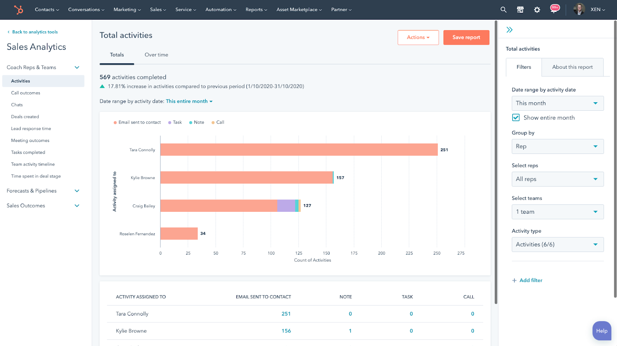Open the Group by Rep dropdown
Image resolution: width=617 pixels, height=346 pixels.
coord(557,147)
